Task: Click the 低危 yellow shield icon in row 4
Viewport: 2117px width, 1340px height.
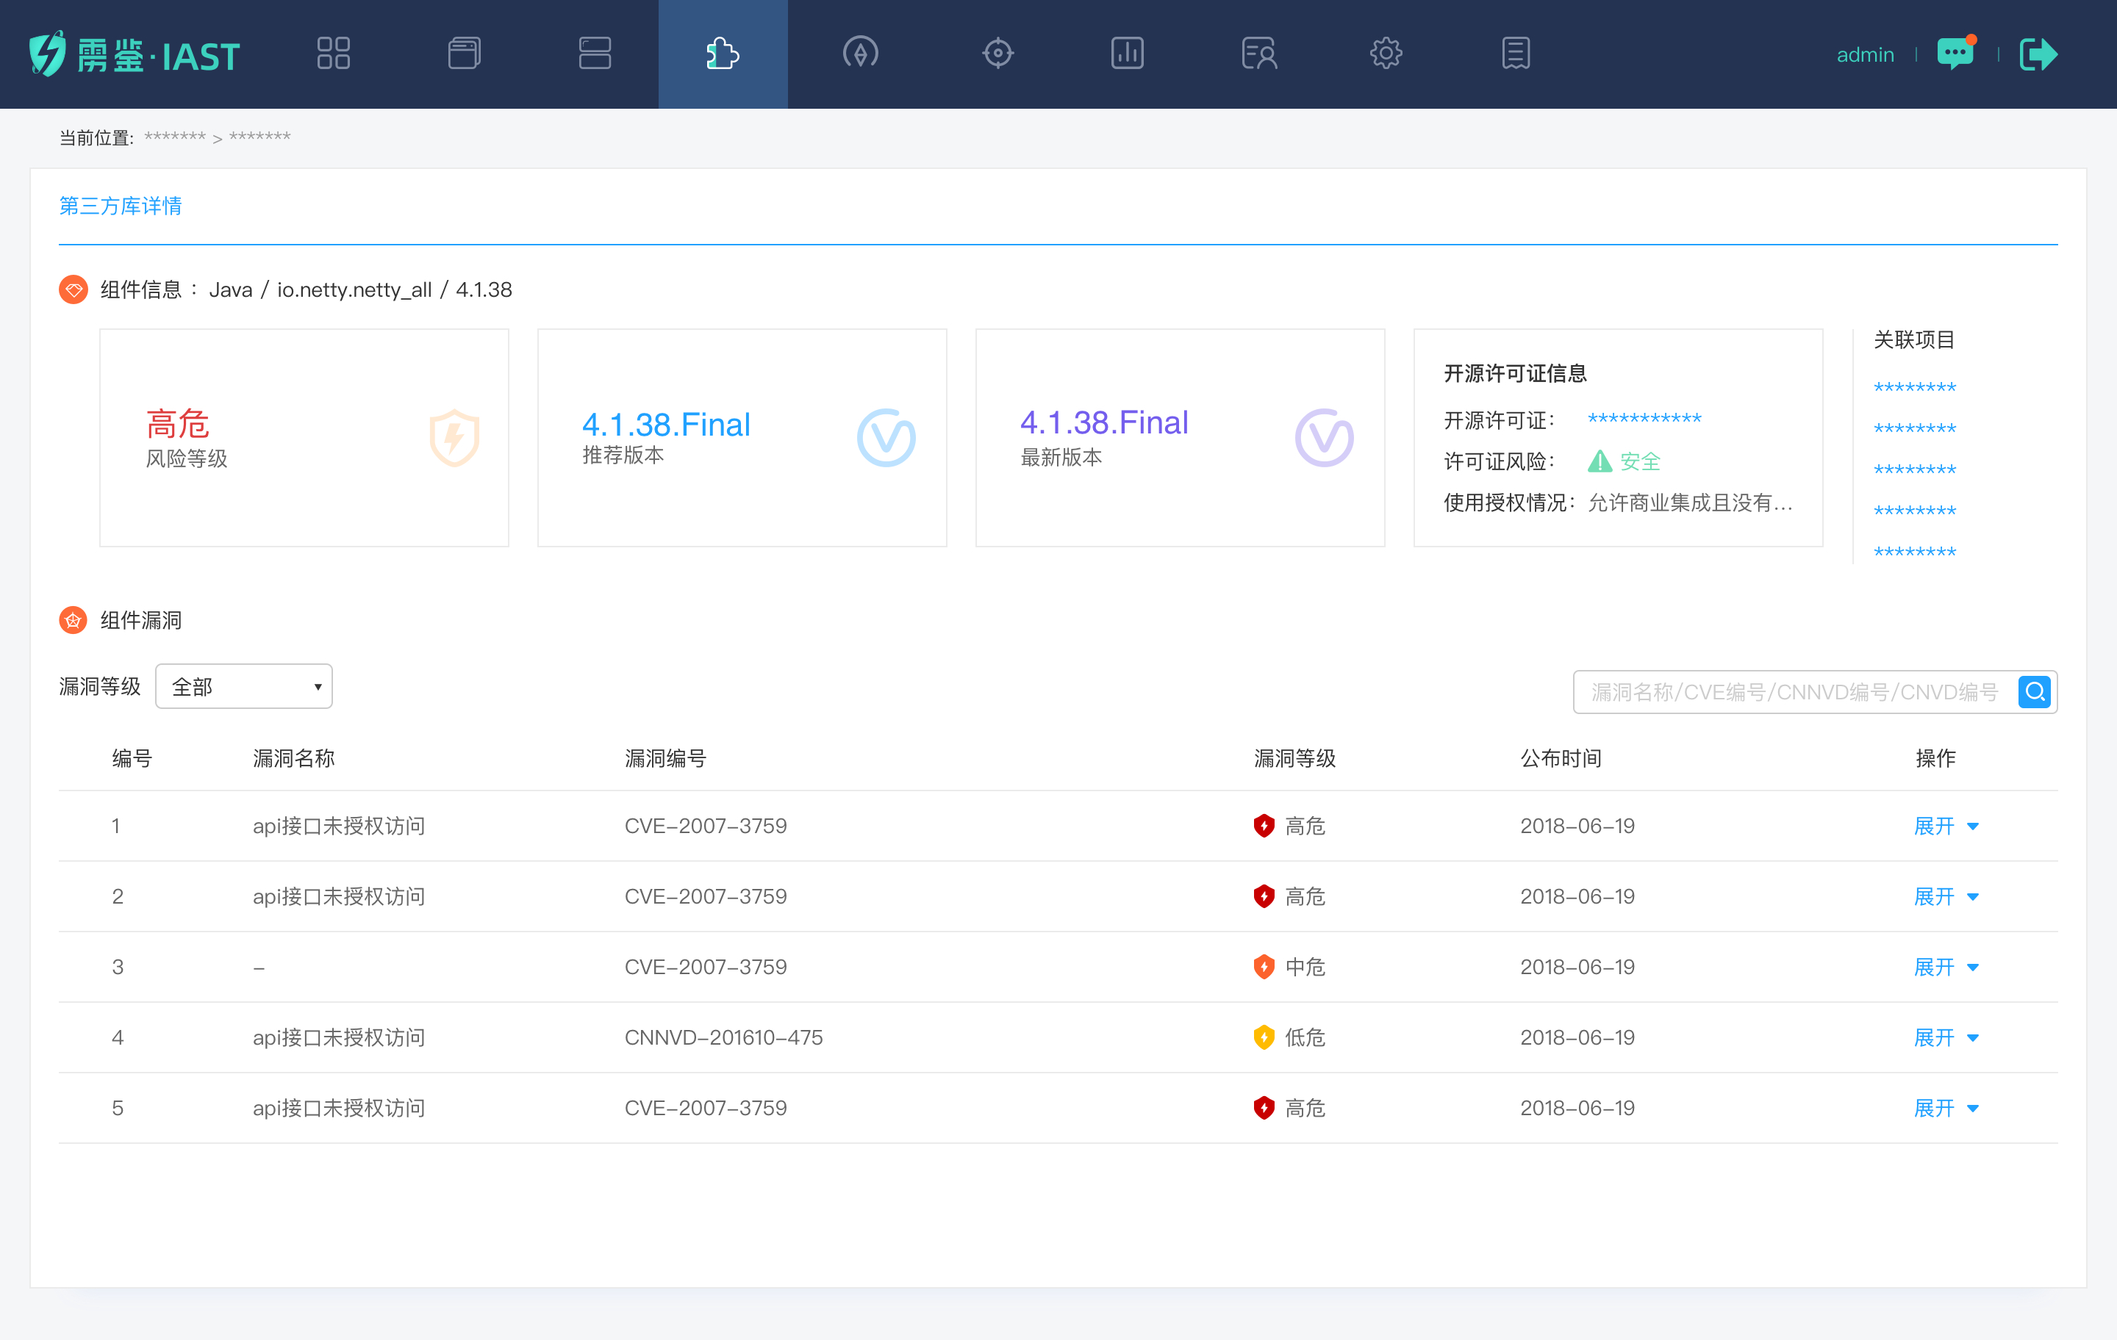Action: pos(1264,1037)
